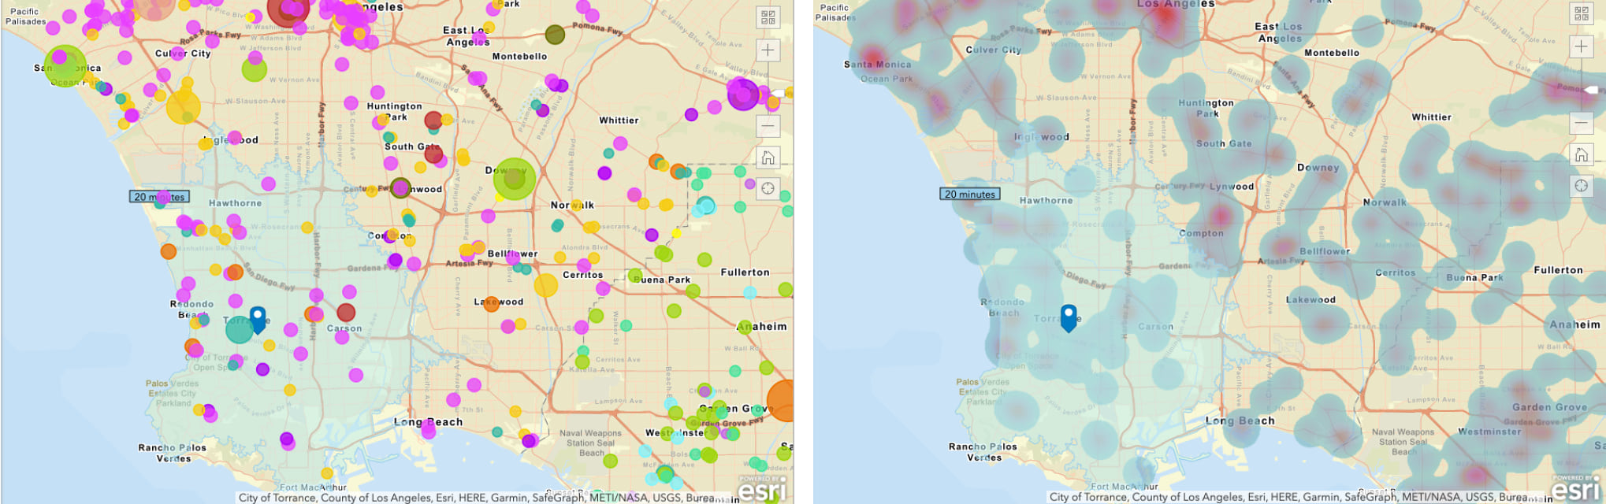Click 'Compton' label on right heatmap
Viewport: 1606px width, 504px height.
pos(1201,233)
